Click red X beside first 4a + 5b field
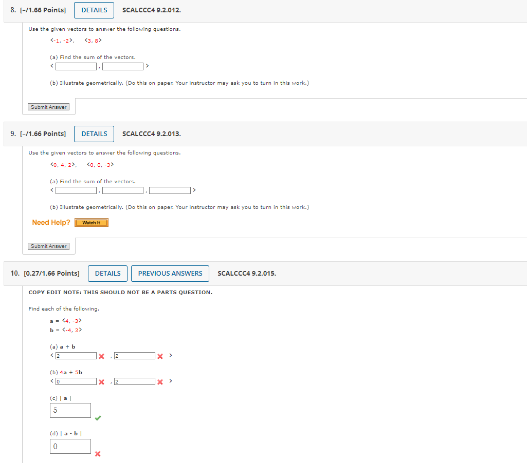The width and height of the screenshot is (527, 463). pyautogui.click(x=101, y=382)
